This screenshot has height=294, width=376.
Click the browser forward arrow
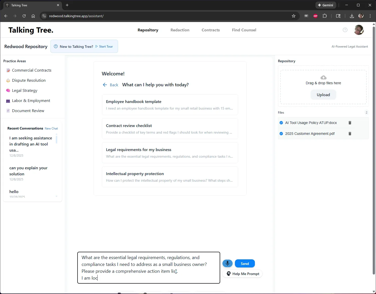tap(15, 16)
